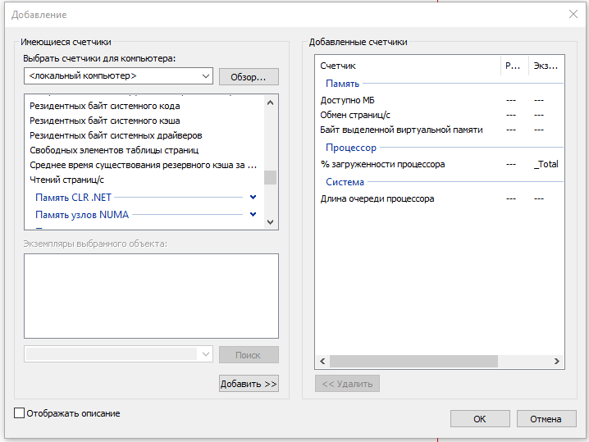Confirm with the OK button
This screenshot has width=589, height=442.
coord(480,419)
